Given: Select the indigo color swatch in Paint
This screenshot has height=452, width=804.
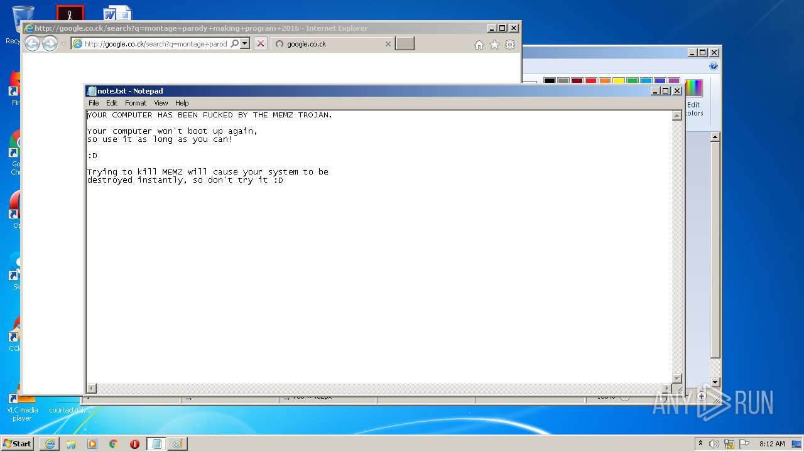Looking at the screenshot, I should pos(660,81).
